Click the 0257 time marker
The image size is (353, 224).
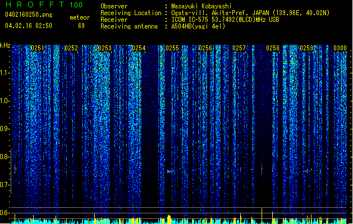coord(239,48)
